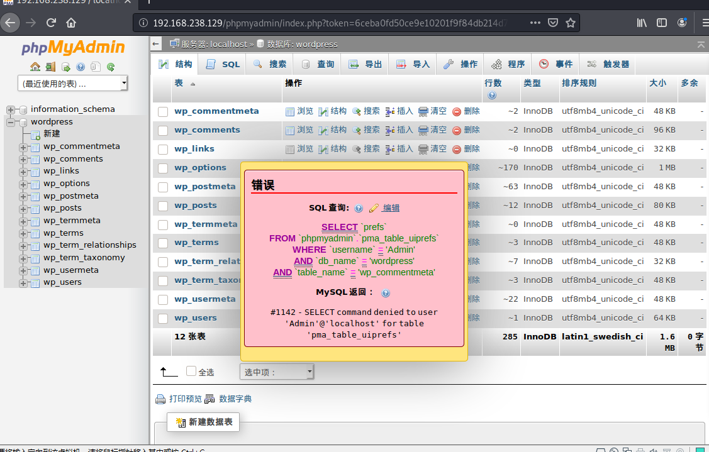Screen dimensions: 709x452
Task: Expand wp_users in navigation tree
Action: 23,283
